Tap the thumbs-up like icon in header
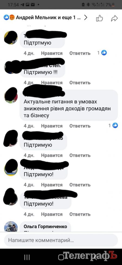Image resolution: width=122 pixels, height=265 pixels. [x=99, y=18]
